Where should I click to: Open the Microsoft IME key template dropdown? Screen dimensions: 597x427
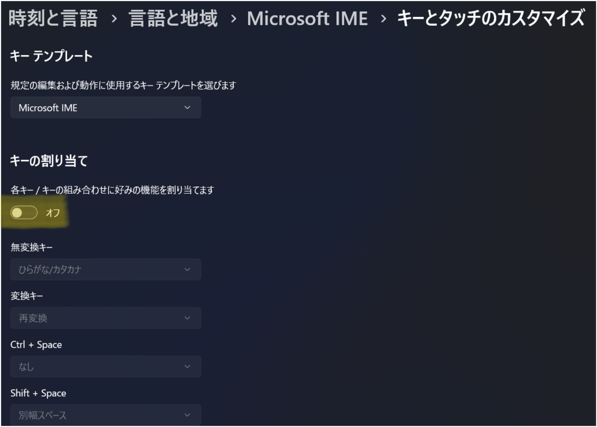pyautogui.click(x=106, y=108)
